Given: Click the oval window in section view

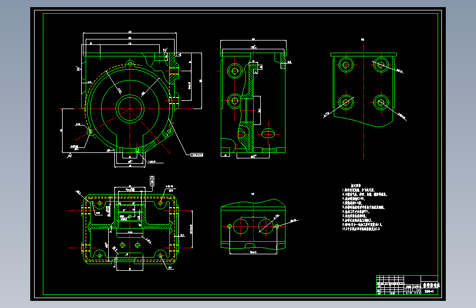Looking at the screenshot, I should (x=268, y=133).
